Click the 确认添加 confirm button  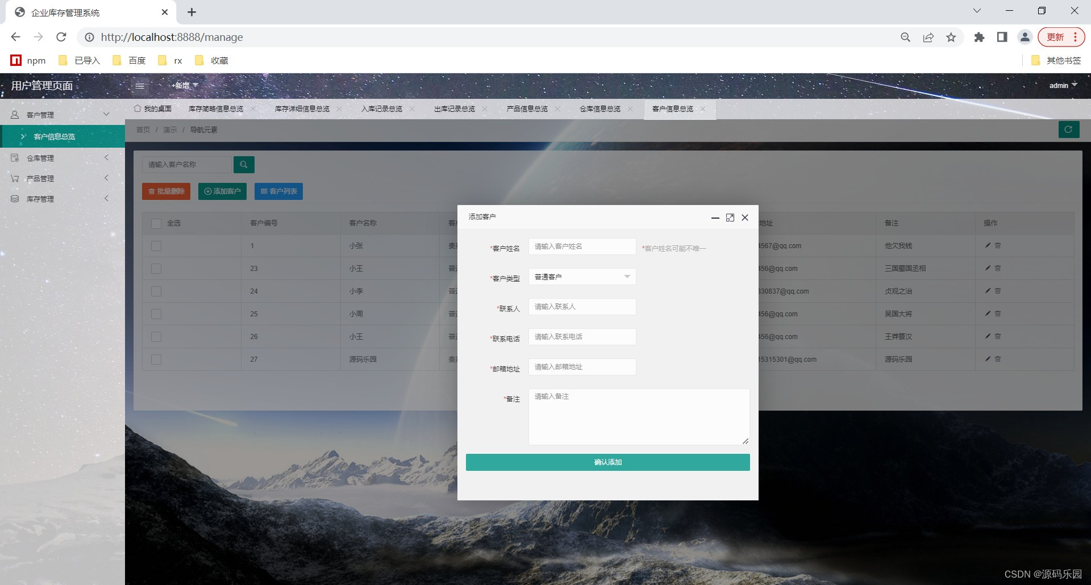(x=607, y=462)
